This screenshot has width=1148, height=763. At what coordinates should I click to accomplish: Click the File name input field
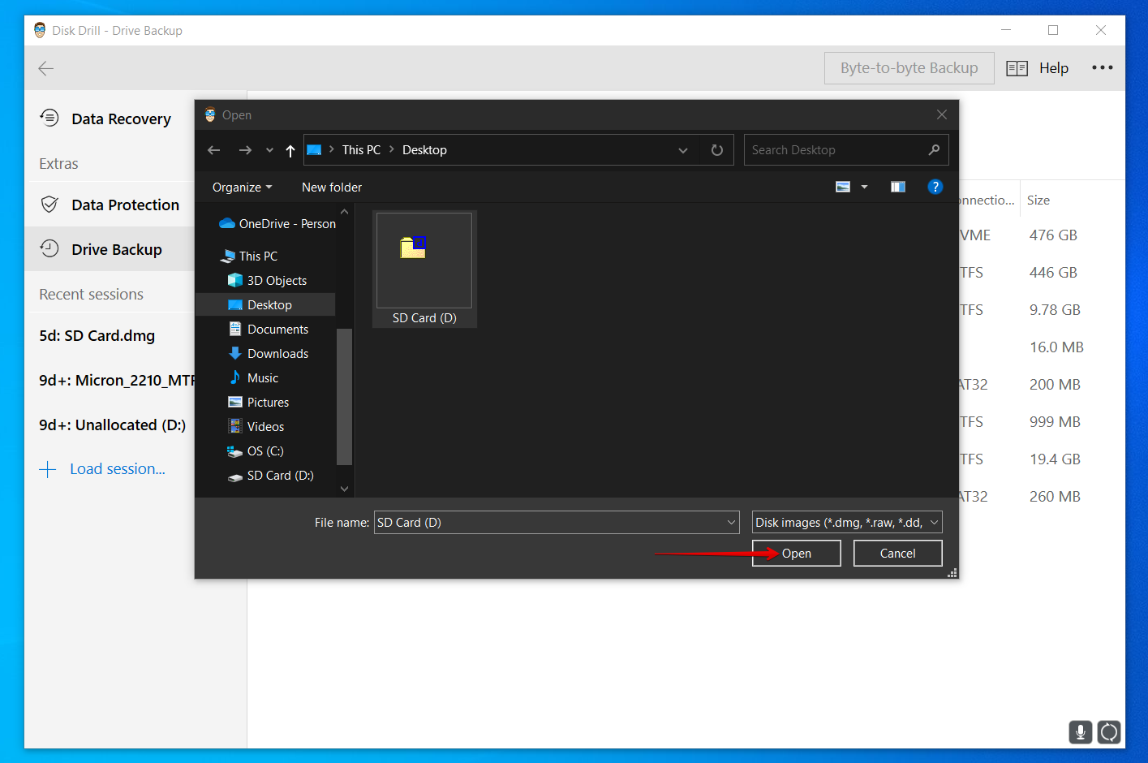point(549,523)
